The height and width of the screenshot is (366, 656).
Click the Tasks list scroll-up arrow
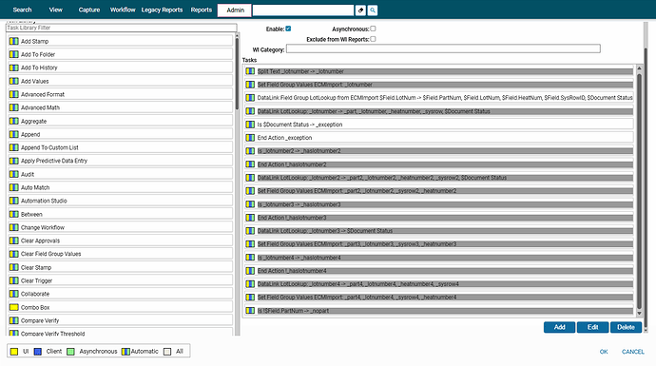click(x=639, y=67)
